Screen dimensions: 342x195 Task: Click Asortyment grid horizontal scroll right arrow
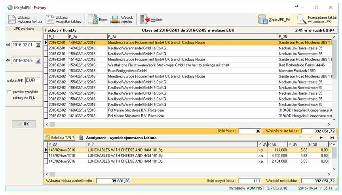[x=329, y=174]
